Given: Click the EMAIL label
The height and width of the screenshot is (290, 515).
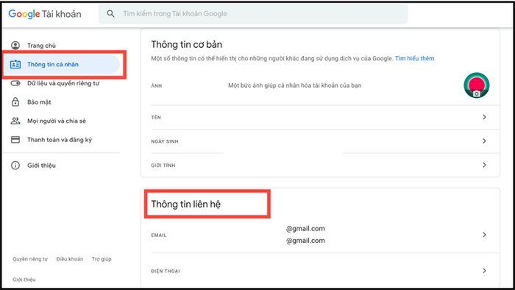Looking at the screenshot, I should pyautogui.click(x=159, y=235).
